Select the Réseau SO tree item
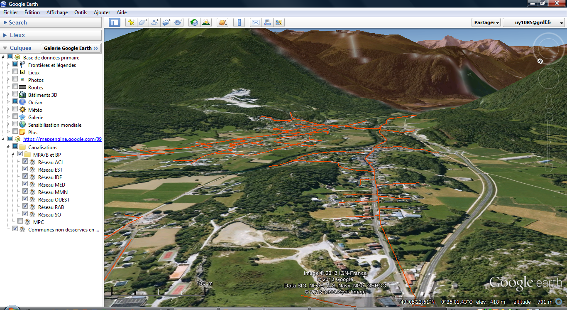 click(49, 214)
